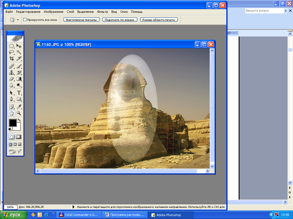
Task: Select the Magic Wand tool
Action: 19,52
